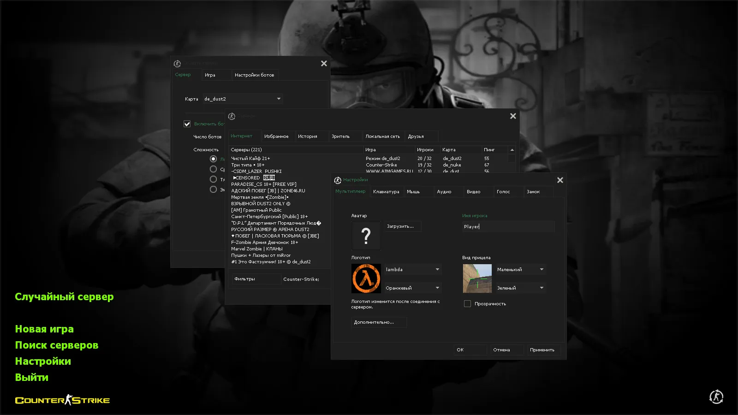Click the CS icon on the Серверы window
This screenshot has height=415, width=738.
coord(231,116)
